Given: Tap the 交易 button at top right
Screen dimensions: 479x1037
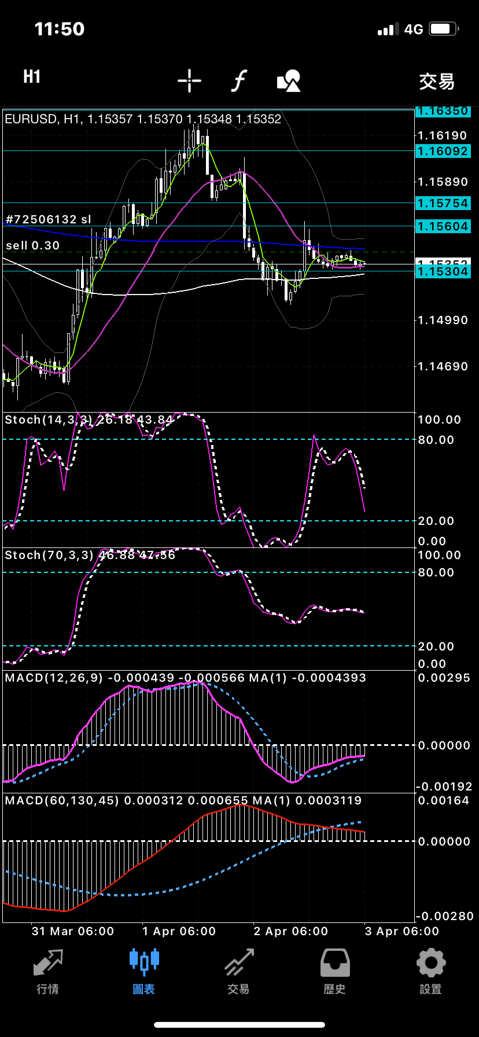Looking at the screenshot, I should (x=436, y=82).
